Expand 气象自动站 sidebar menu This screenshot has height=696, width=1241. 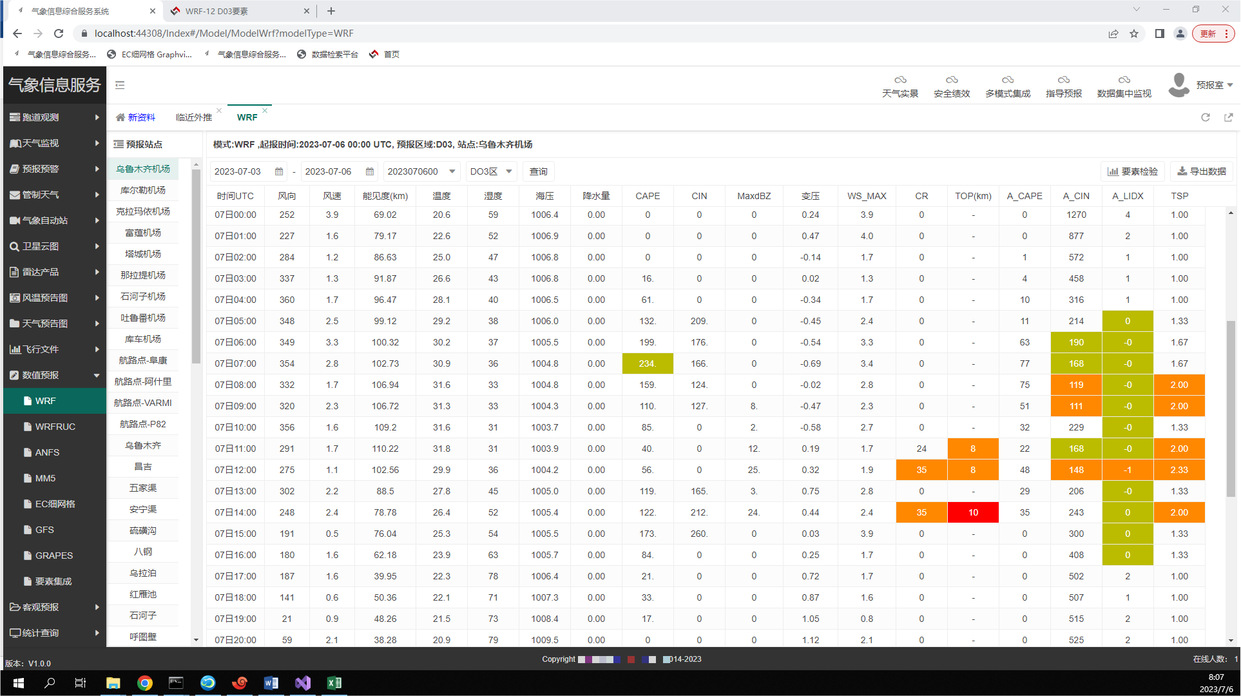55,220
